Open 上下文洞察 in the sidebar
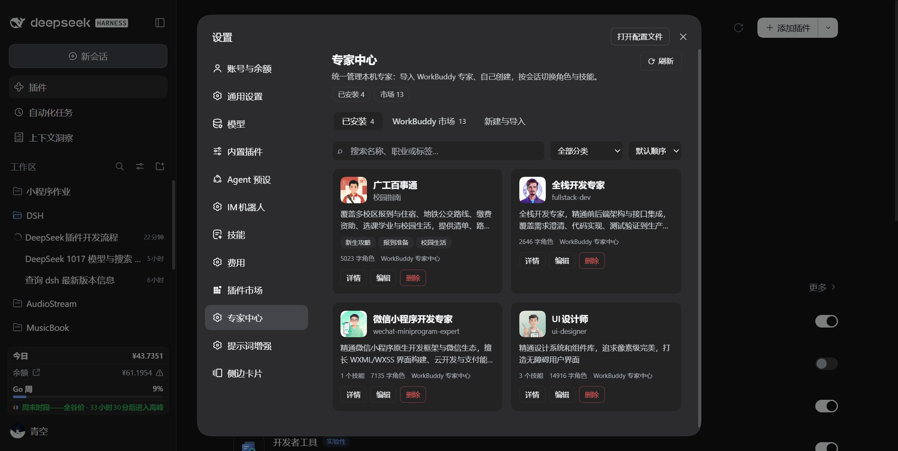The width and height of the screenshot is (898, 451). [88, 138]
